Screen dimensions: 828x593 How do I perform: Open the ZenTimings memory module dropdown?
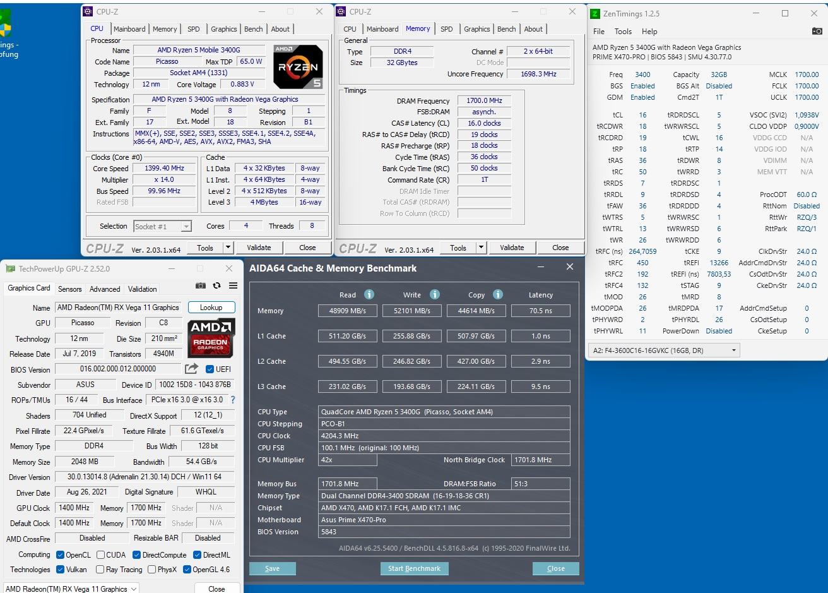click(x=664, y=350)
